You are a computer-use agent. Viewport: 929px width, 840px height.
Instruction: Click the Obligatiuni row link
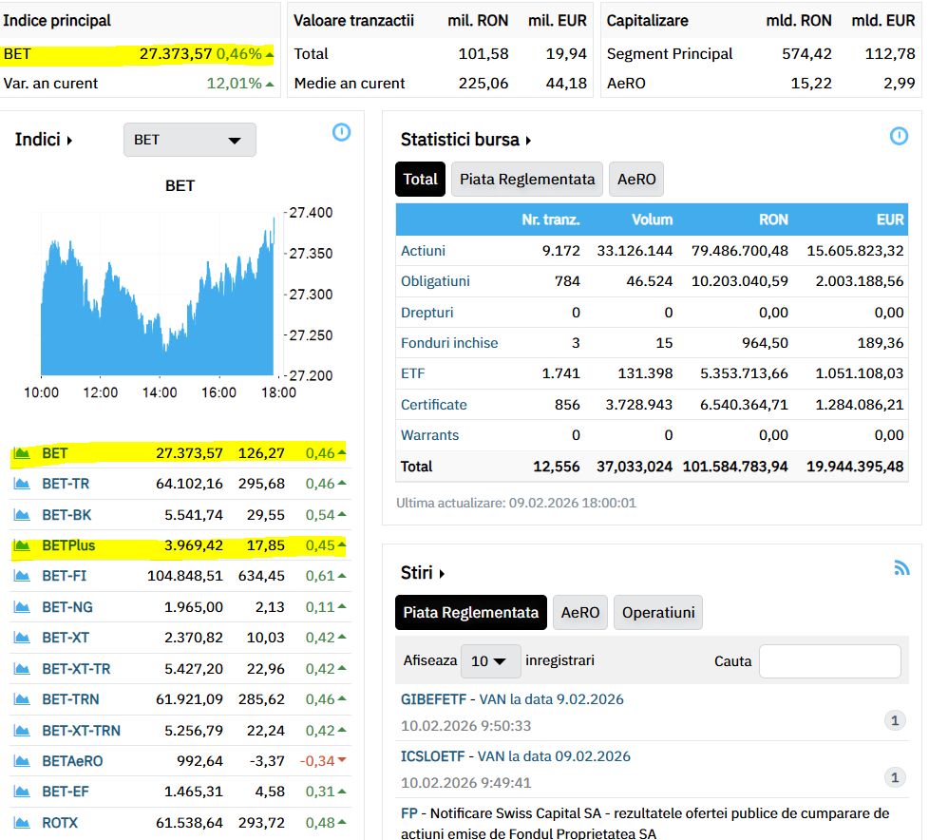coord(435,281)
